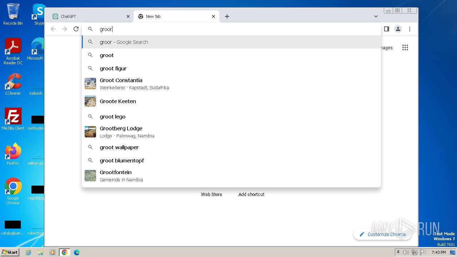Open the volume control in the tray
Screen dimensions: 457x257
pyautogui.click(x=406, y=252)
